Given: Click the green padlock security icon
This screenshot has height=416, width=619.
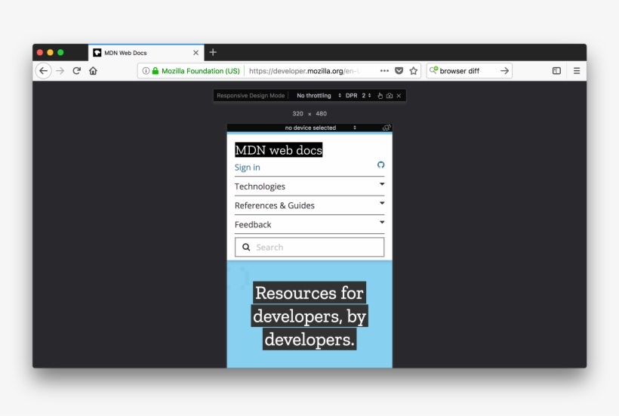Looking at the screenshot, I should coord(156,71).
